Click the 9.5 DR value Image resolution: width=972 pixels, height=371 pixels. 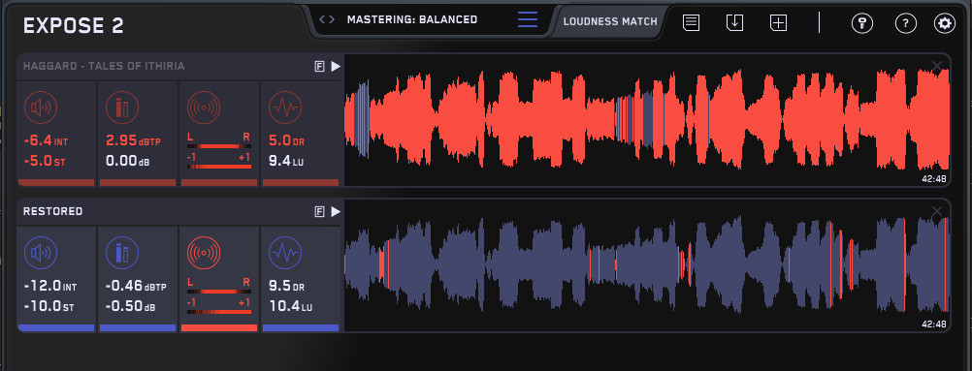287,286
